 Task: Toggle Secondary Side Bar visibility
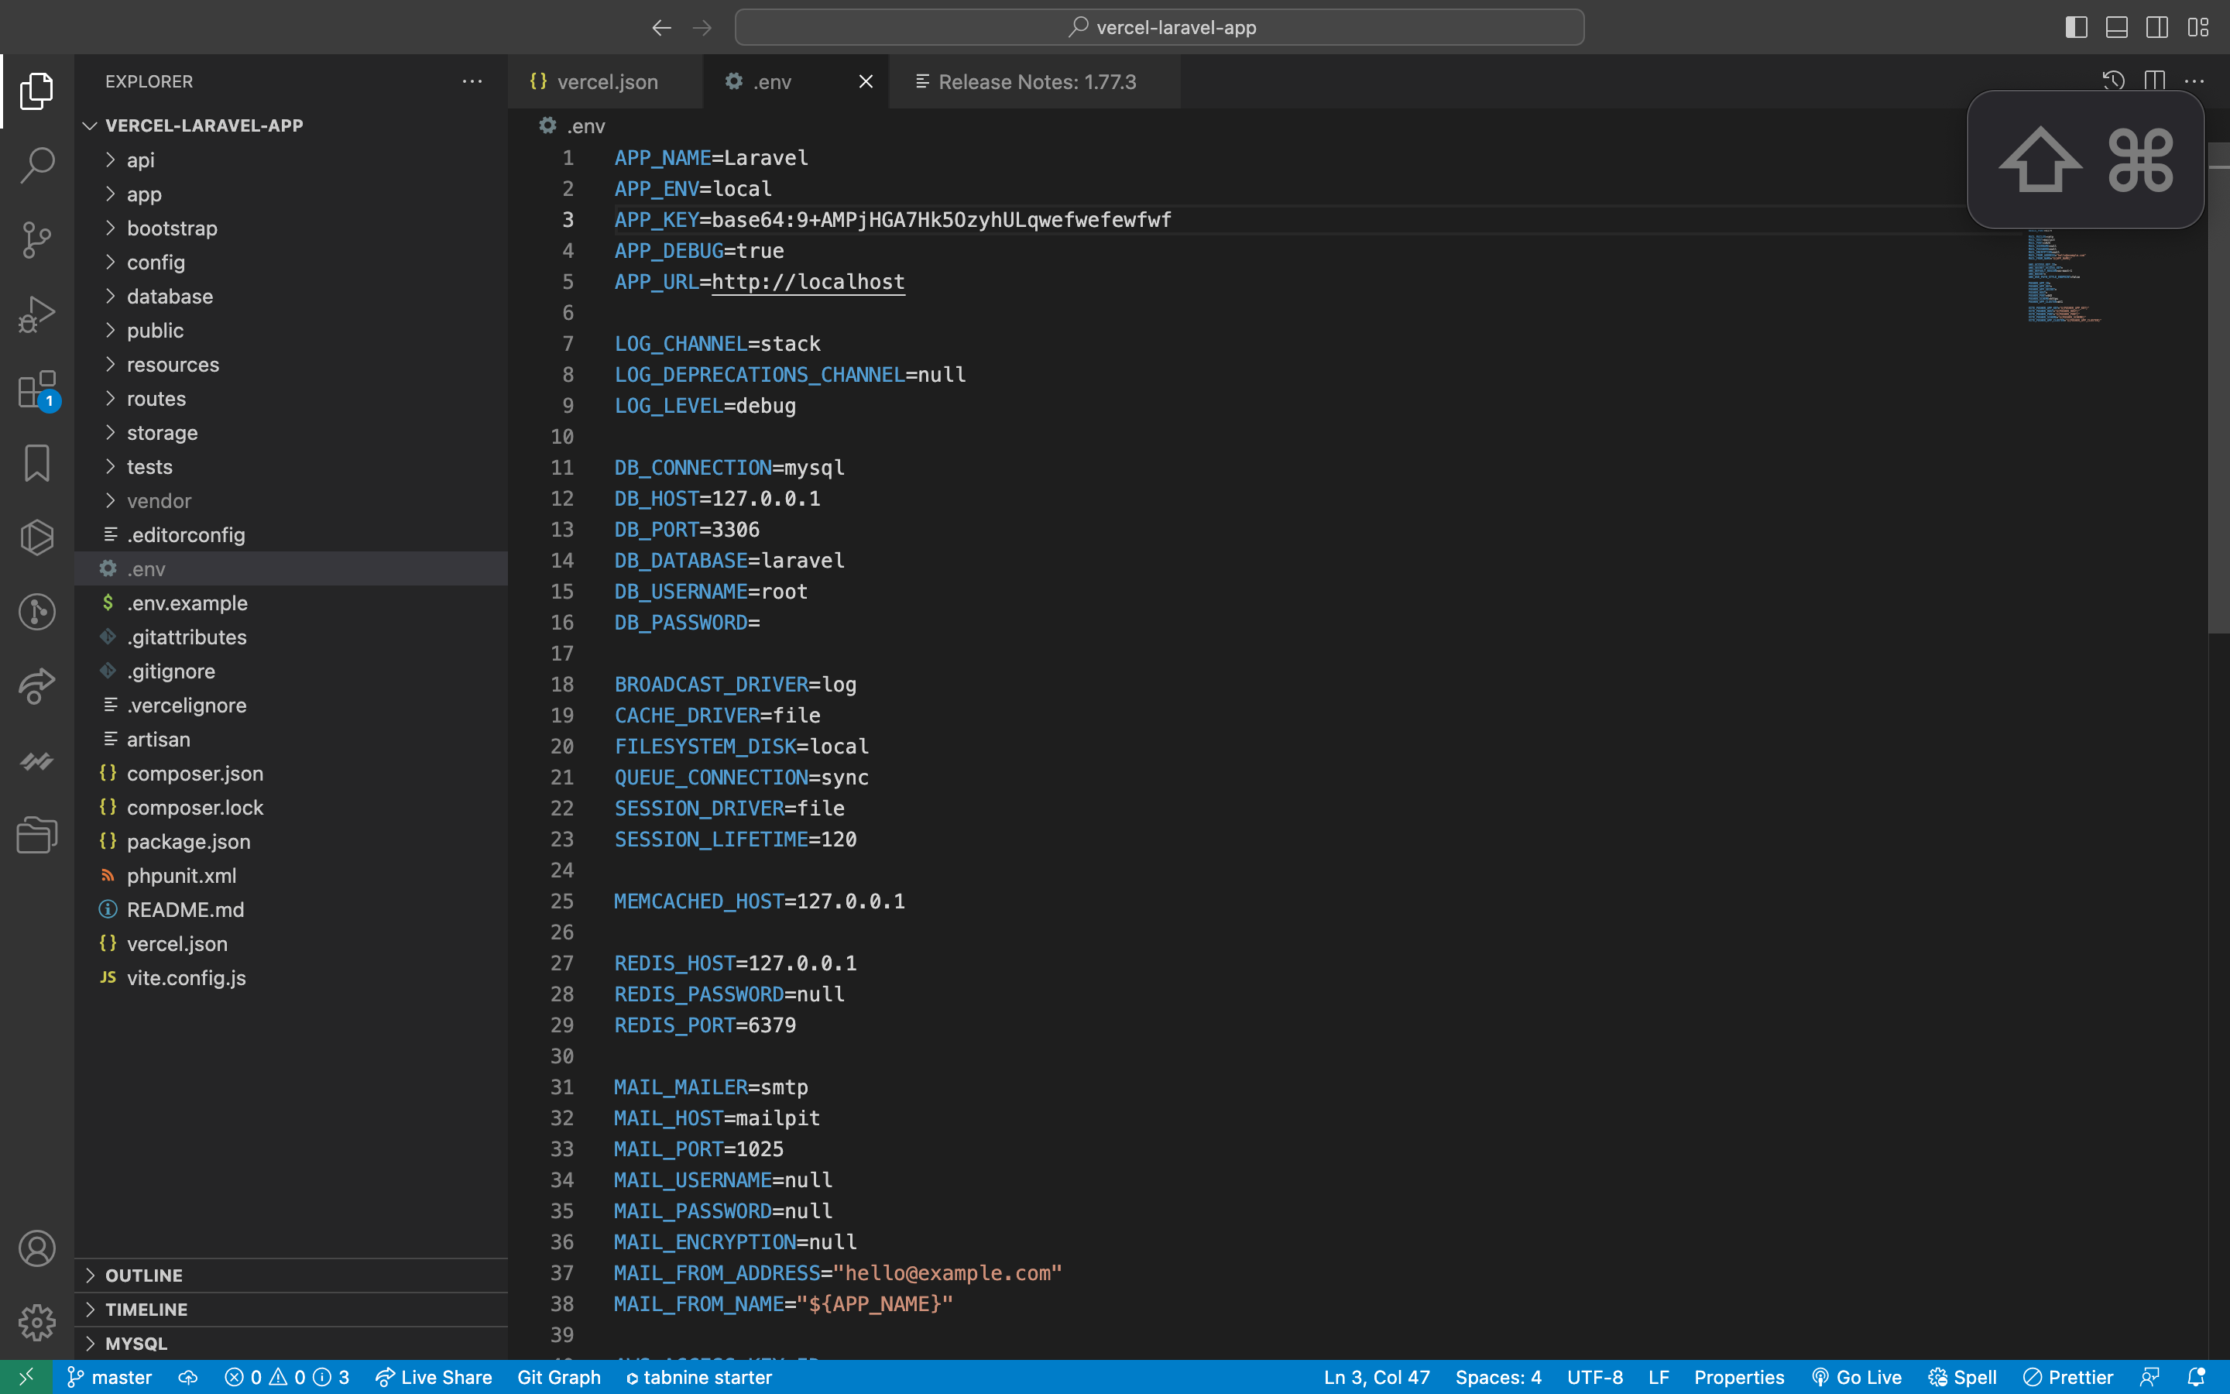[2157, 28]
